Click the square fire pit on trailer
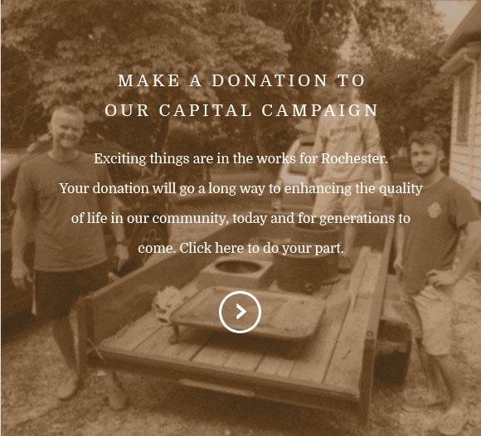The width and height of the screenshot is (481, 436). [237, 270]
